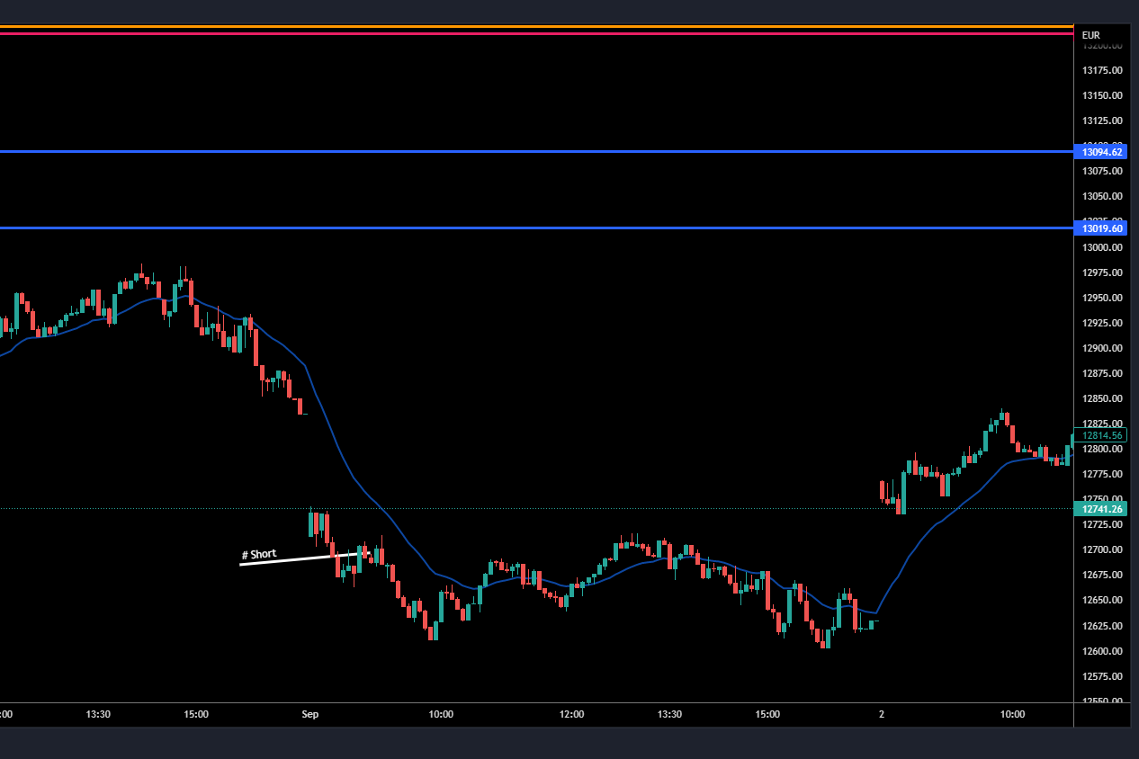
Task: Click the '2' date on time axis
Action: pos(882,715)
